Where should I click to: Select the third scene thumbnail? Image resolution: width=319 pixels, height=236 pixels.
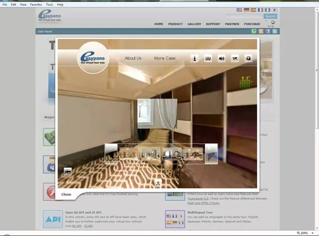[x=172, y=154]
